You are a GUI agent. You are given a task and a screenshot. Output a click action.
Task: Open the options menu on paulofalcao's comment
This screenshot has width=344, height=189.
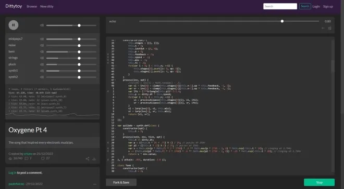94,184
